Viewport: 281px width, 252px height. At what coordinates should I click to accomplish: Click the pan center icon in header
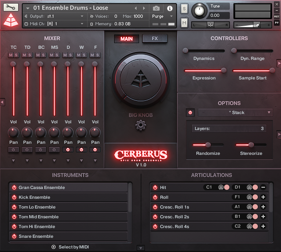point(210,25)
